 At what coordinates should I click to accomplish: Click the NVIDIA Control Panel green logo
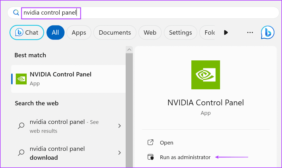[205, 75]
